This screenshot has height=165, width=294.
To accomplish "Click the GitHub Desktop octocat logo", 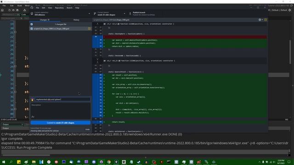I will (32, 8).
